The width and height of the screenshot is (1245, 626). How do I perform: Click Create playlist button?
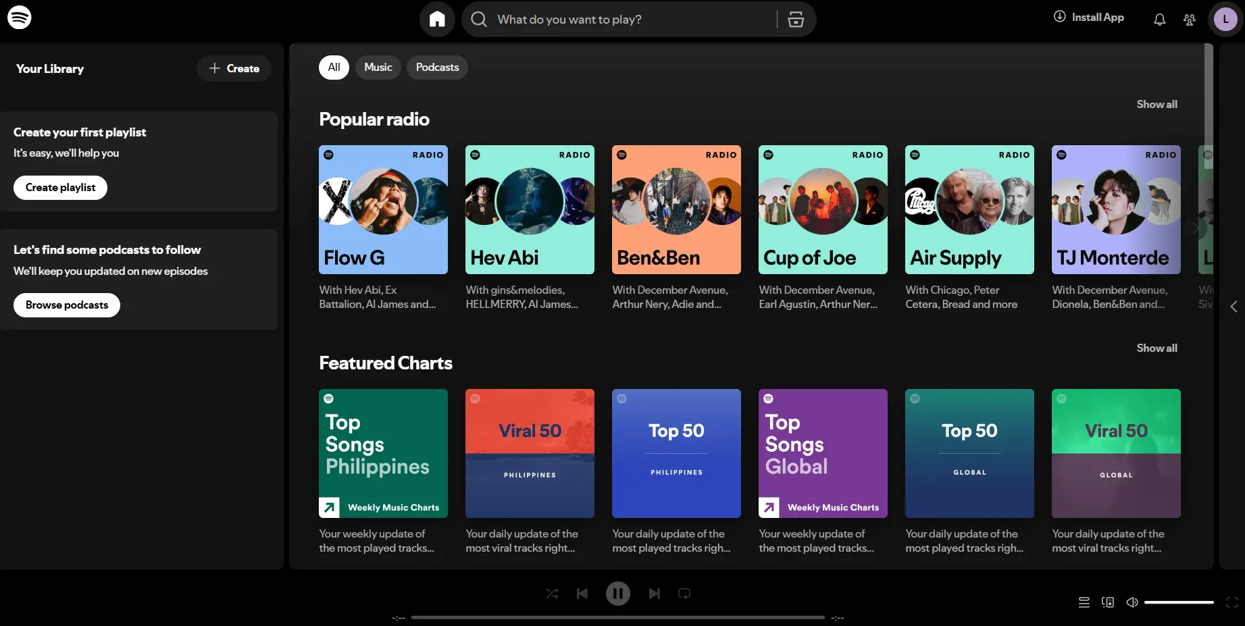click(60, 188)
